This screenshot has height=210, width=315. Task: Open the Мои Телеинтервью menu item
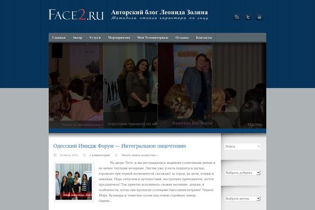click(153, 38)
